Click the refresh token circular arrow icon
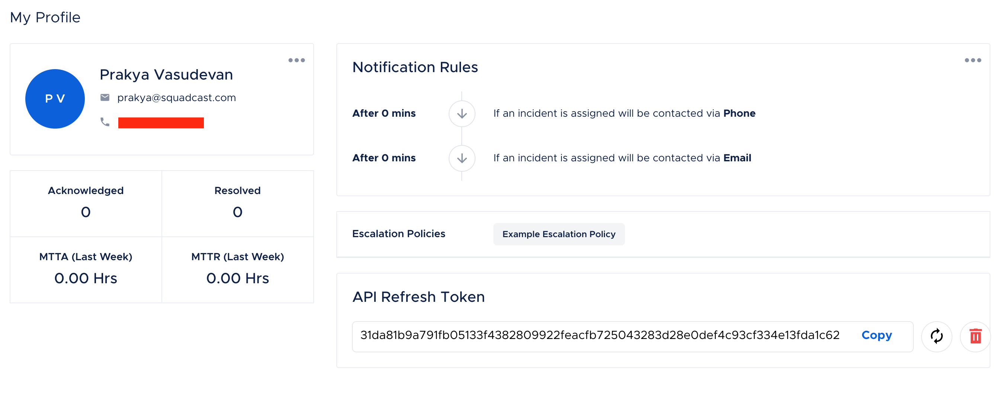1006x394 pixels. pyautogui.click(x=936, y=336)
